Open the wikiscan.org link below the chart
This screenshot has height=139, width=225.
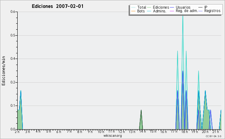click(x=112, y=136)
